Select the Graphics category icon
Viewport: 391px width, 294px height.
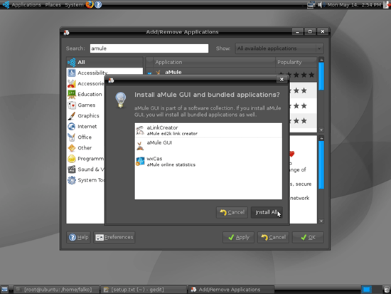pos(72,116)
